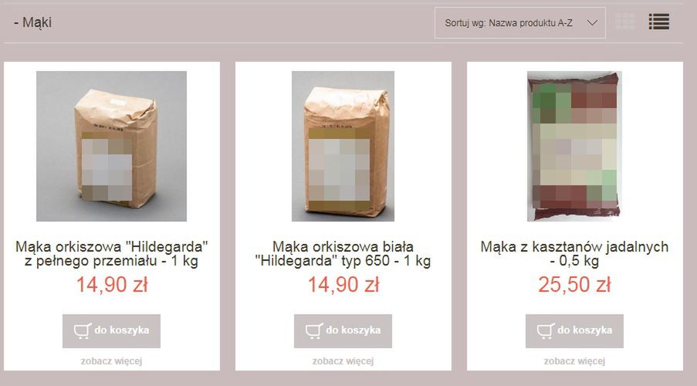
Task: Click the sort dropdown chevron arrow
Action: click(x=592, y=22)
